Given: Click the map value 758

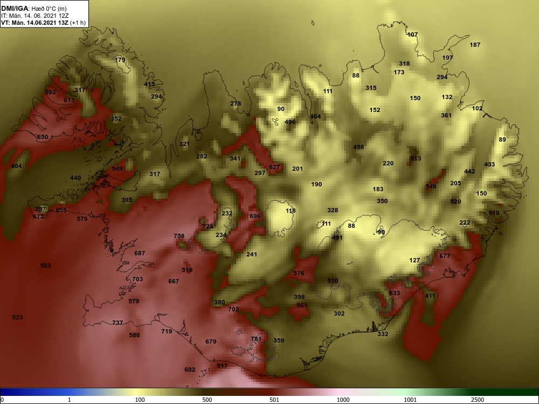Looking at the screenshot, I should tap(179, 236).
